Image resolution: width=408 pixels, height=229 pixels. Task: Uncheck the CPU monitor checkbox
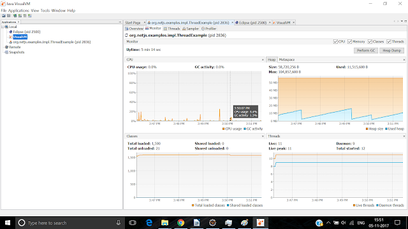335,41
